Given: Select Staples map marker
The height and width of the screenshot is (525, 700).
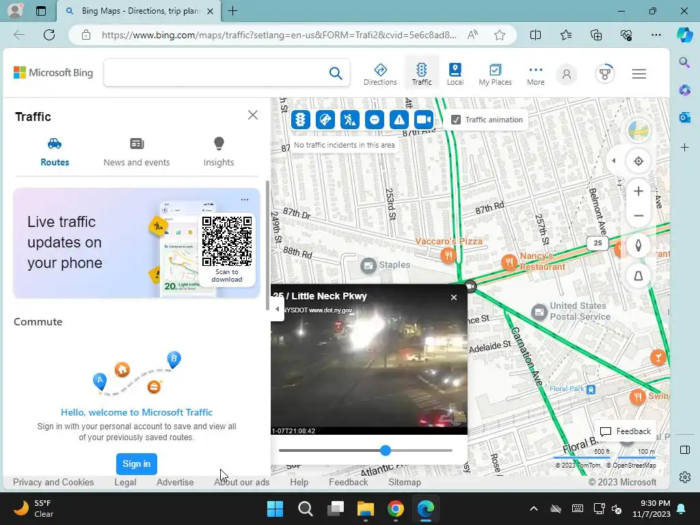Looking at the screenshot, I should click(368, 266).
